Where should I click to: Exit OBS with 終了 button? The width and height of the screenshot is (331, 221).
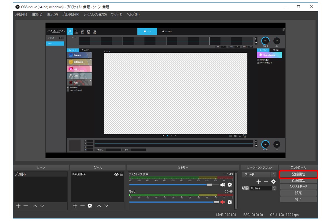298,199
